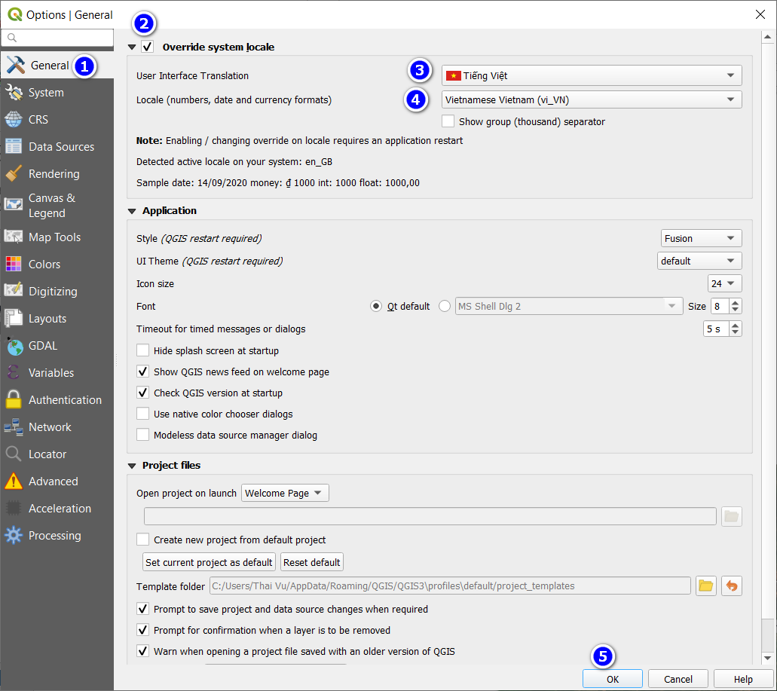Uncheck Check QGIS version at startup
This screenshot has height=691, width=777.
click(142, 393)
